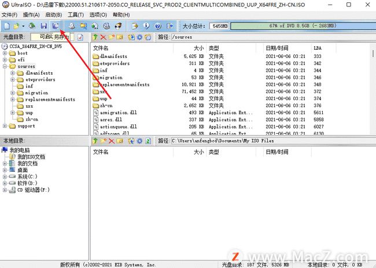Collapse the sources folder tree node
Image resolution: width=376 pixels, height=268 pixels.
coord(5,66)
